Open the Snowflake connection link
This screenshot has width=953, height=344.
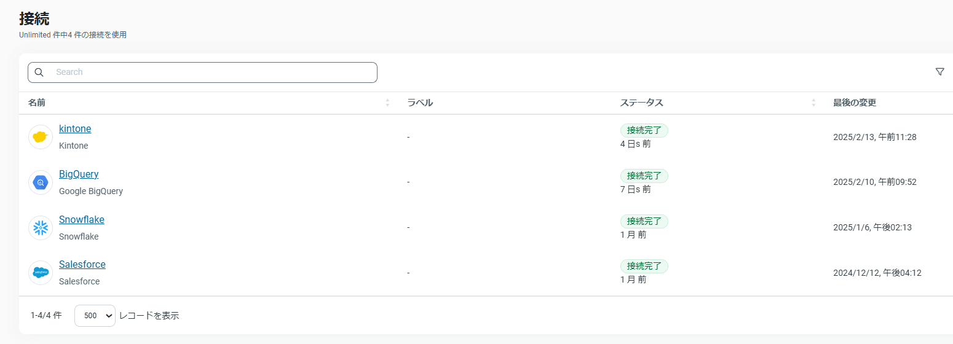[82, 220]
